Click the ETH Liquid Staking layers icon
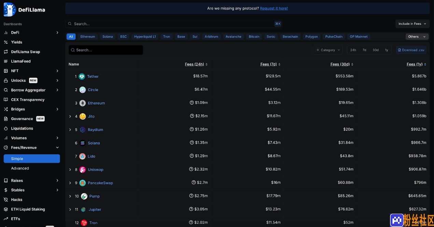Image resolution: width=434 pixels, height=227 pixels. pyautogui.click(x=6, y=209)
